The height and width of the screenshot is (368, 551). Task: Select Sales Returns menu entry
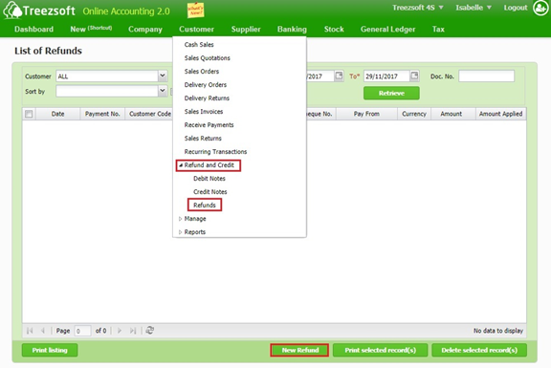pos(203,138)
